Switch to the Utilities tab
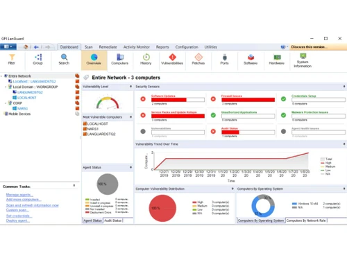This screenshot has height=260, width=347. click(x=211, y=47)
